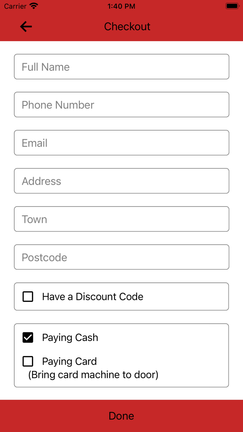Check the Have a Discount Code checkbox
243x432 pixels.
click(x=28, y=297)
